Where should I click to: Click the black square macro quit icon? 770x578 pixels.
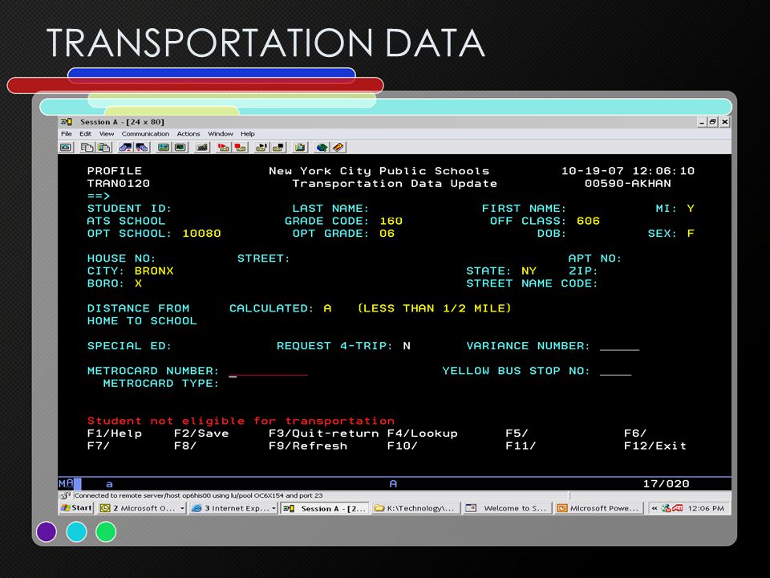(278, 147)
